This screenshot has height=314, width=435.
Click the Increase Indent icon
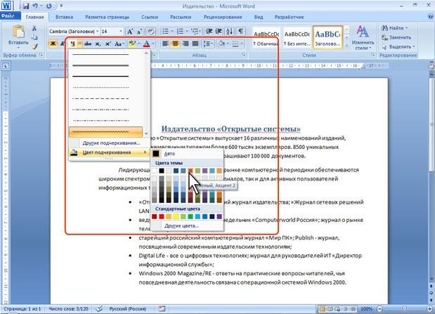(x=219, y=32)
